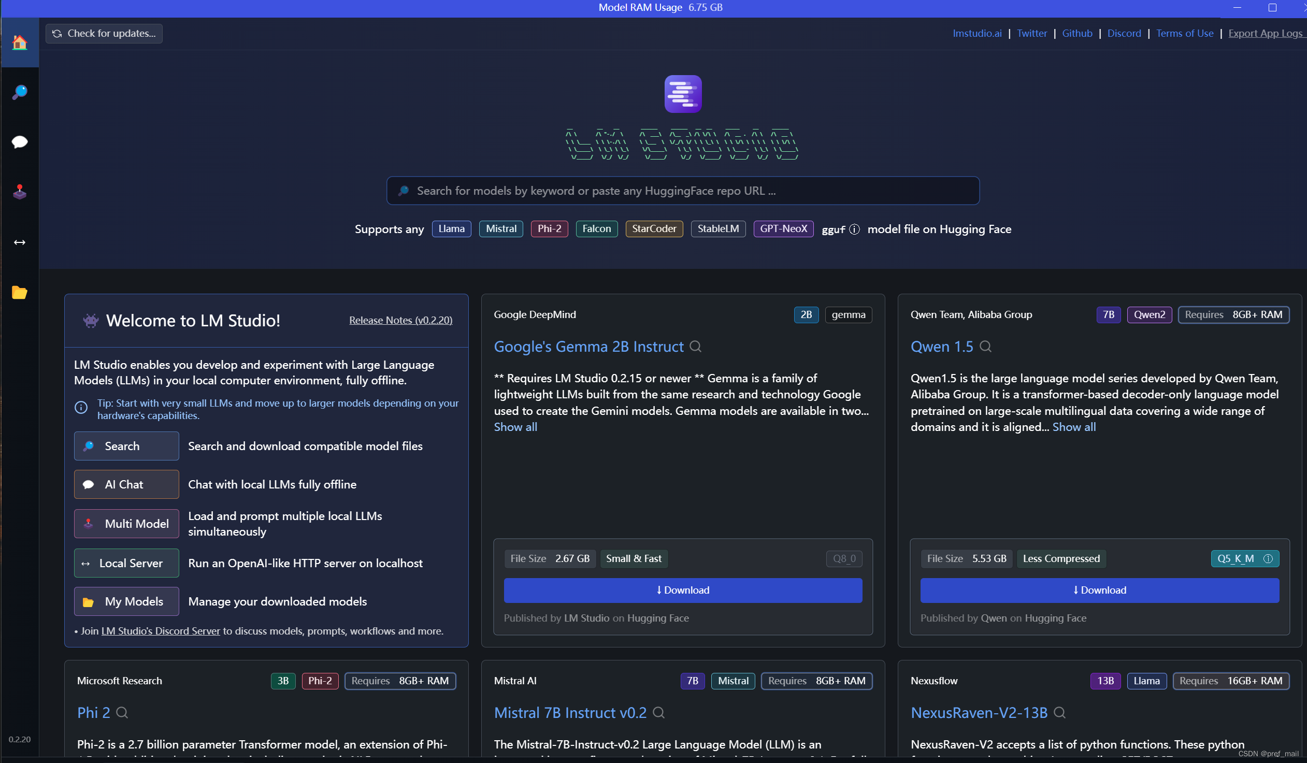Click the StableLM architecture tag

[718, 229]
